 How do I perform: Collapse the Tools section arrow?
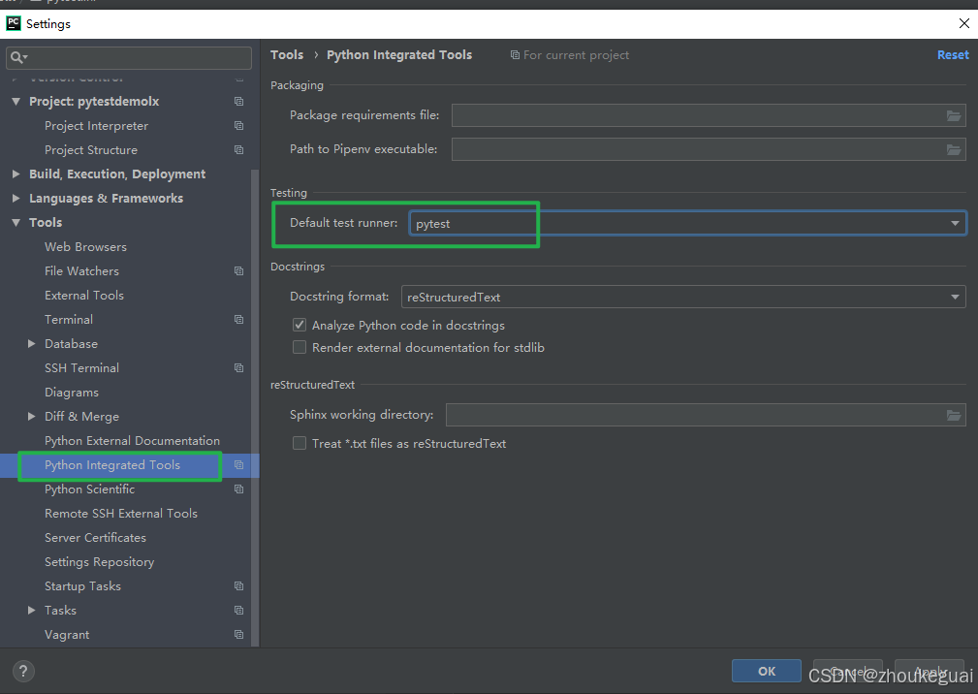point(16,223)
